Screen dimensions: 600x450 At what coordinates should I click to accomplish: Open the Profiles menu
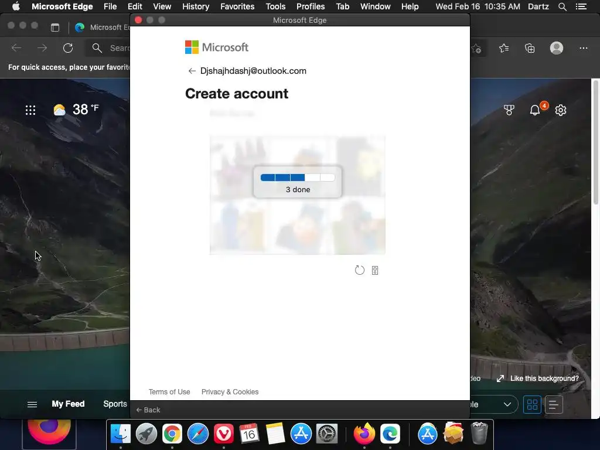[x=311, y=6]
